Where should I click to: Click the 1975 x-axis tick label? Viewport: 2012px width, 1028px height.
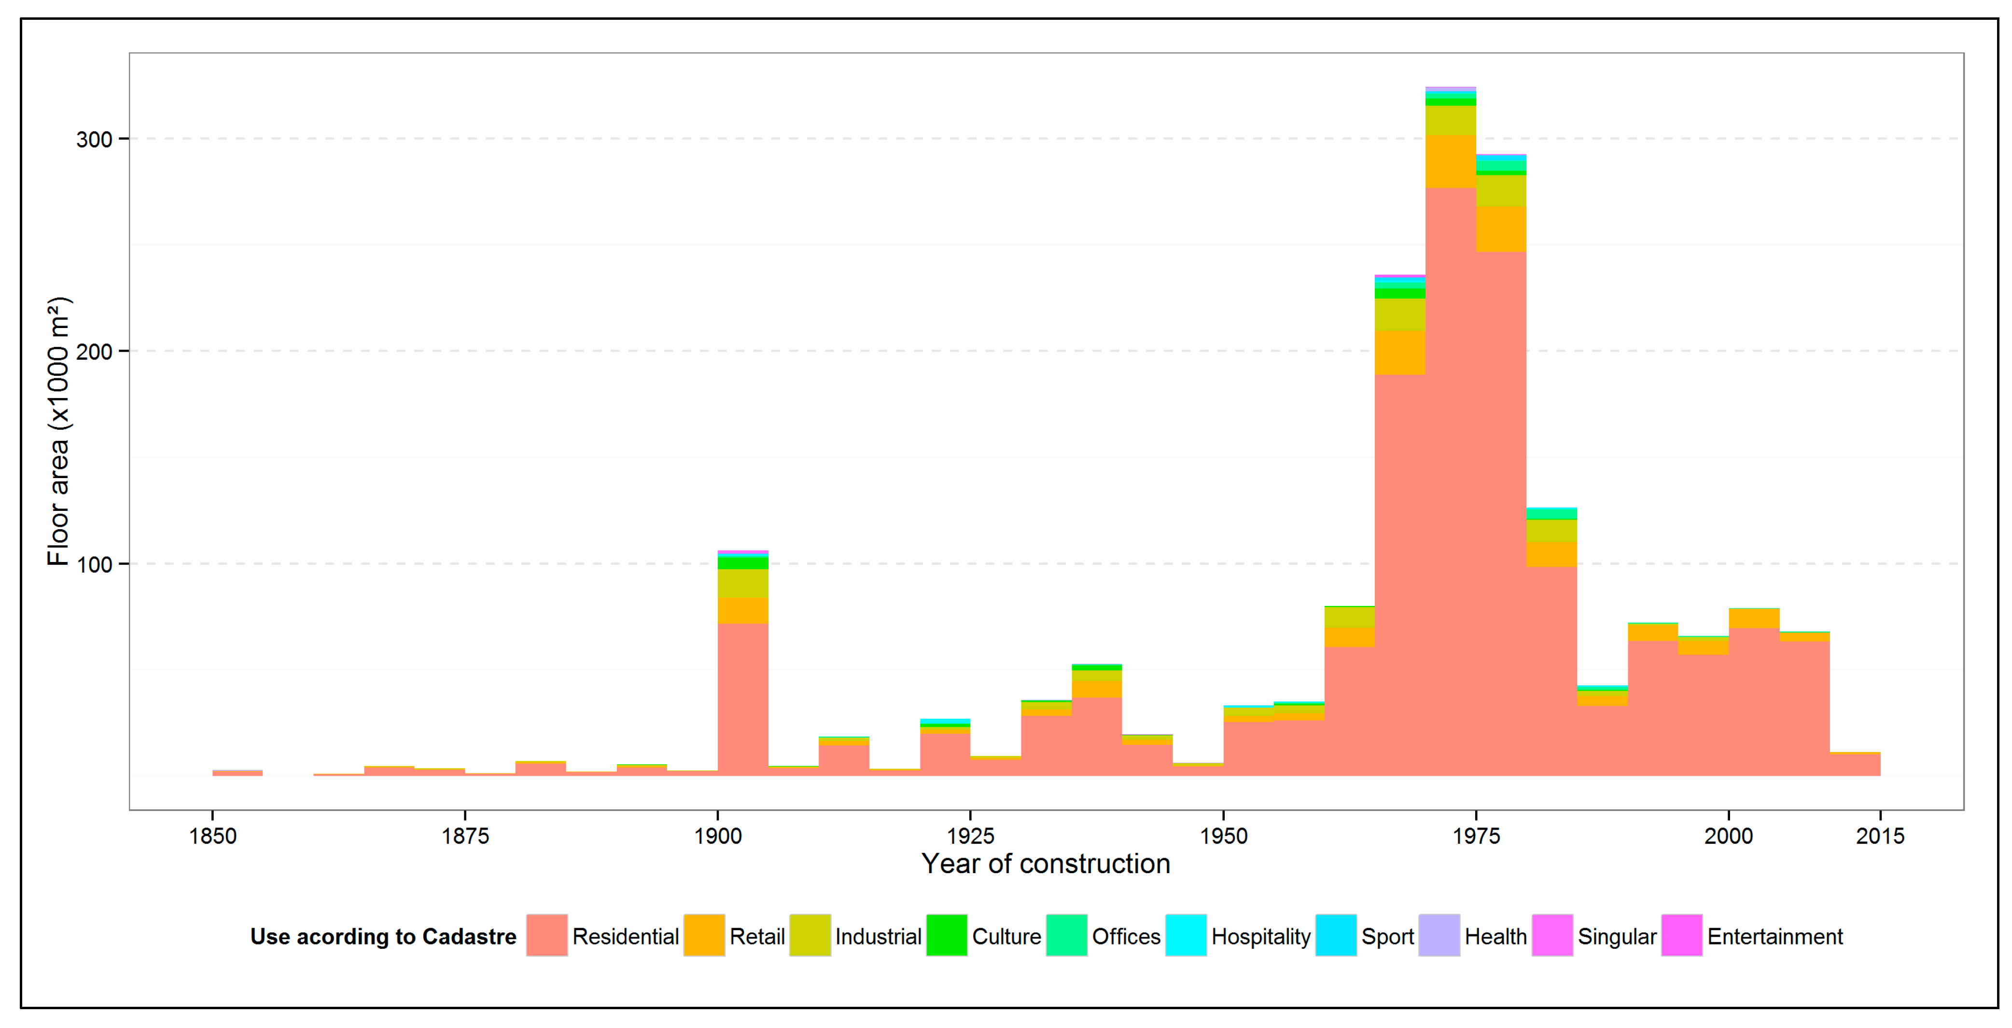tap(1475, 836)
